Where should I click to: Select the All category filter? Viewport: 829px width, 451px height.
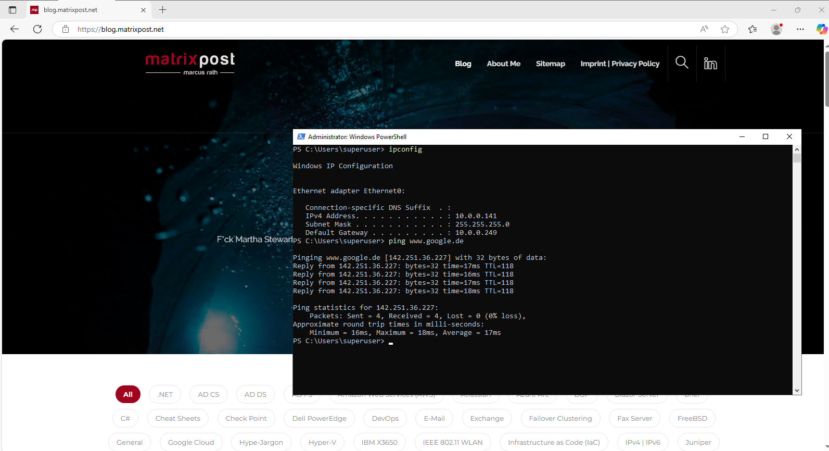(x=128, y=394)
